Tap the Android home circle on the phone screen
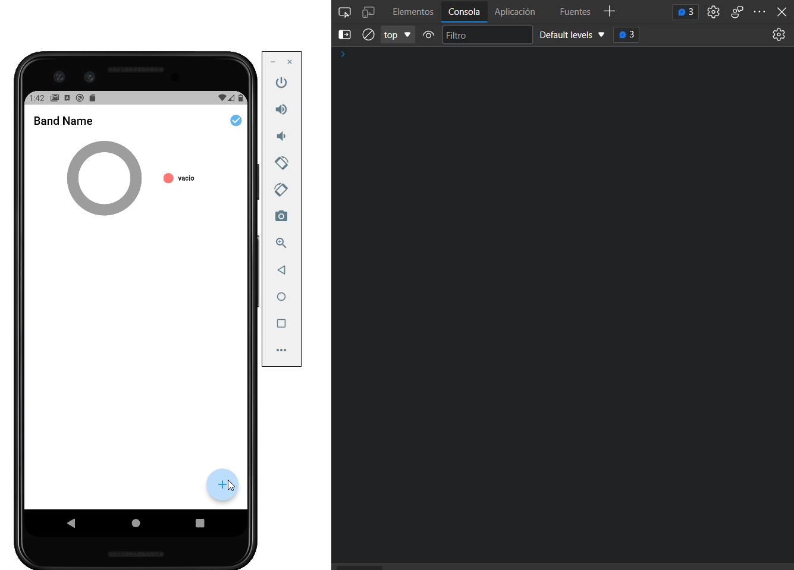The height and width of the screenshot is (570, 794). [x=136, y=523]
